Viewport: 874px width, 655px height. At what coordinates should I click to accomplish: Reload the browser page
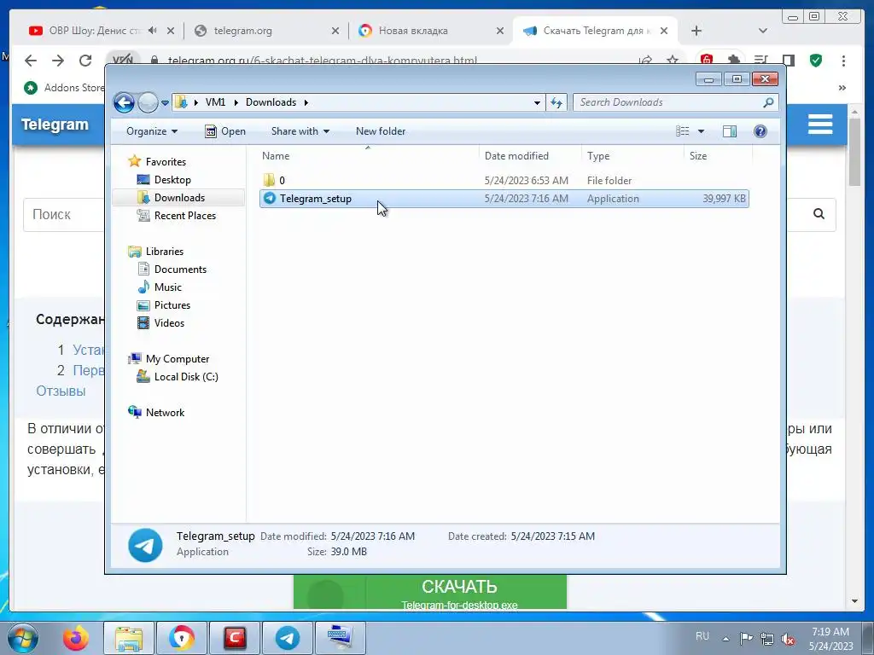tap(84, 61)
